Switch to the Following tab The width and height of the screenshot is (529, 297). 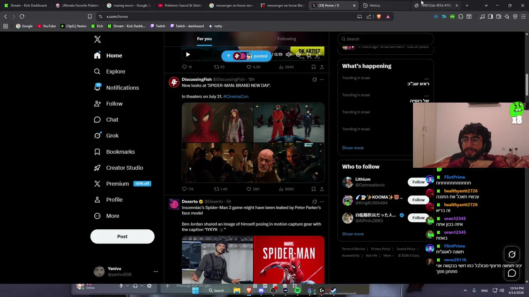(286, 39)
